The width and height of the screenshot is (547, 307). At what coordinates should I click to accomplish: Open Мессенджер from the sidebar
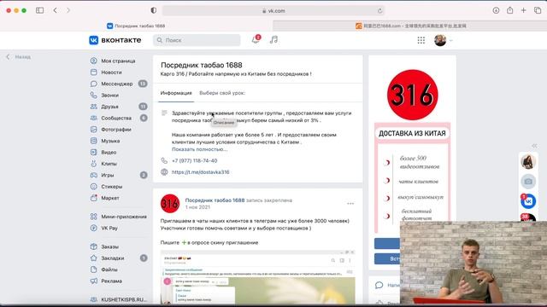pos(118,84)
